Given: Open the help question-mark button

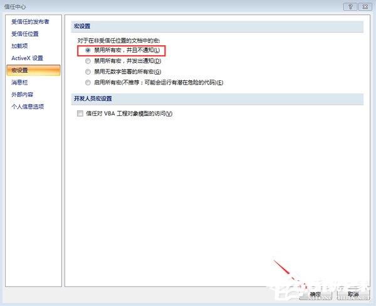Looking at the screenshot, I should [x=350, y=7].
